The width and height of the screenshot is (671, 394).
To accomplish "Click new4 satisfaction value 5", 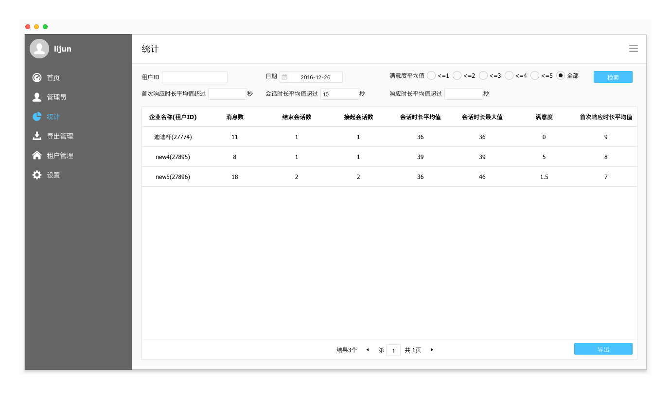I will pyautogui.click(x=544, y=157).
